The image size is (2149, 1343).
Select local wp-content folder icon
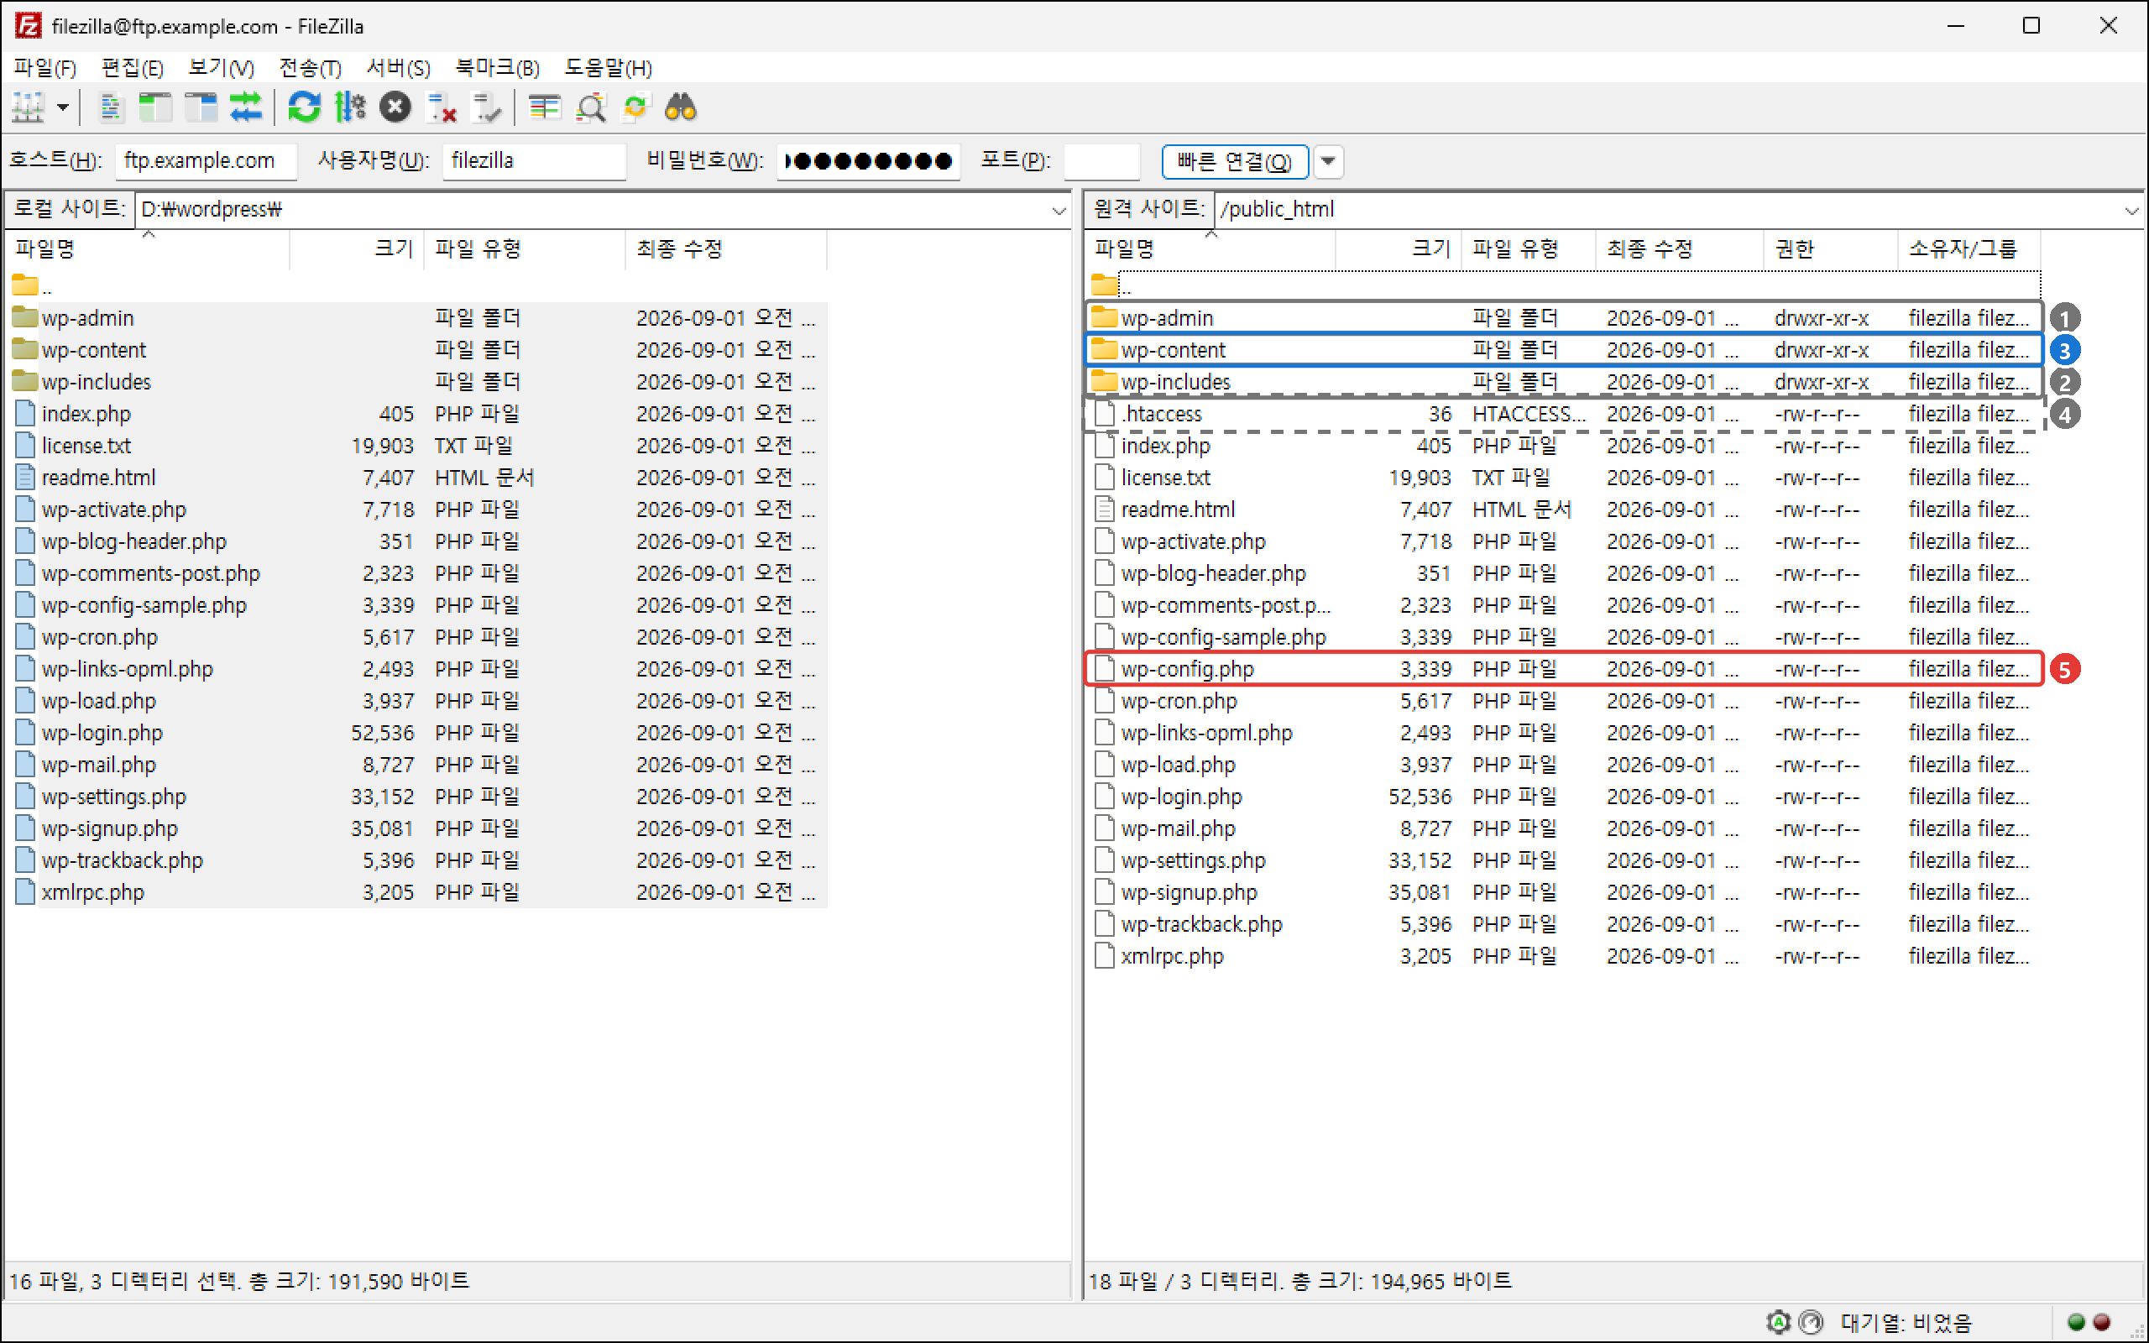click(x=25, y=349)
